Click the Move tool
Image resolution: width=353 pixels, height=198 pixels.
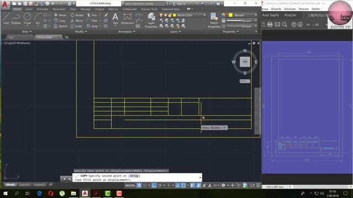[60, 15]
